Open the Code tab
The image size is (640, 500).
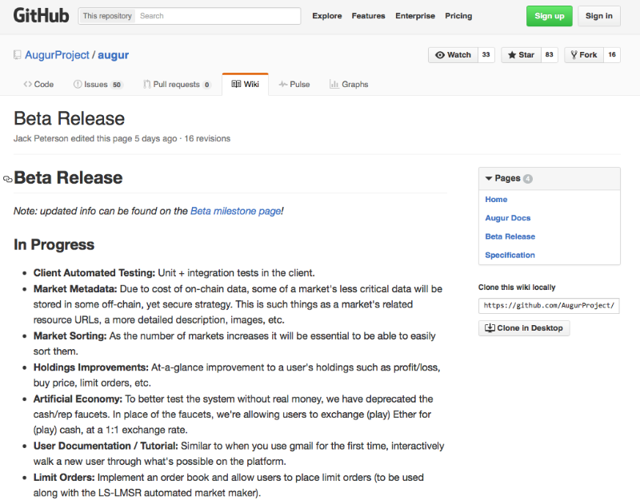click(38, 85)
